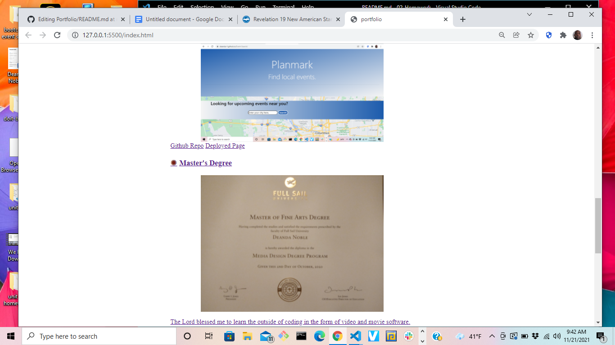Open the battery status tray icon
615x345 pixels.
[x=525, y=336]
